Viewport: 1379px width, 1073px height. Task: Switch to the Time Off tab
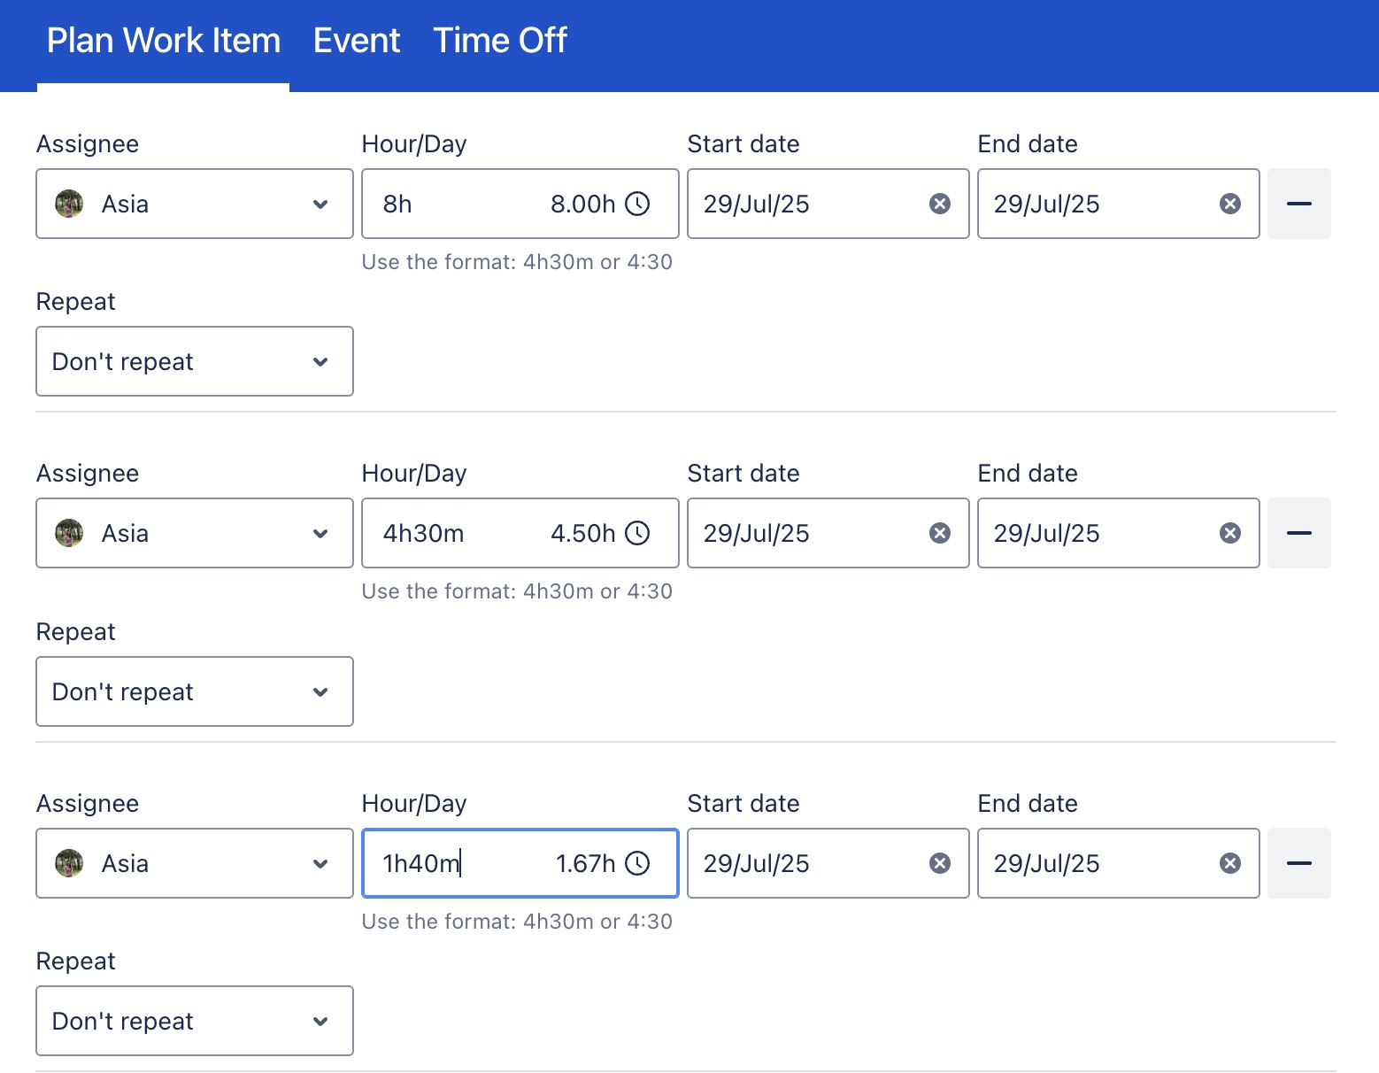tap(499, 41)
